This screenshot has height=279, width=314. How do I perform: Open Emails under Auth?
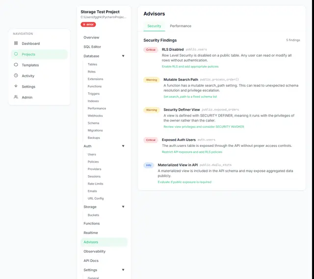92,191
